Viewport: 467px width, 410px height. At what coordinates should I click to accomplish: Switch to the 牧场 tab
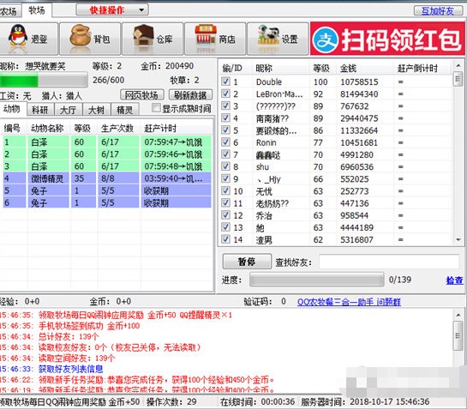point(37,10)
